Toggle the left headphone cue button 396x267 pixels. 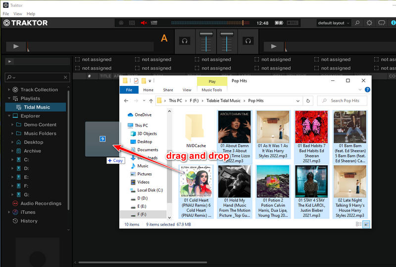coord(185,41)
